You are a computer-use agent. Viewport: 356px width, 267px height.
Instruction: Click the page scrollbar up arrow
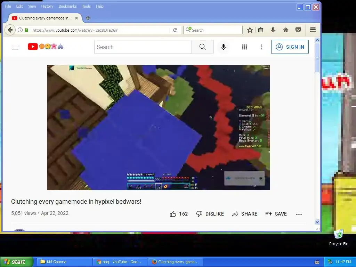click(317, 40)
